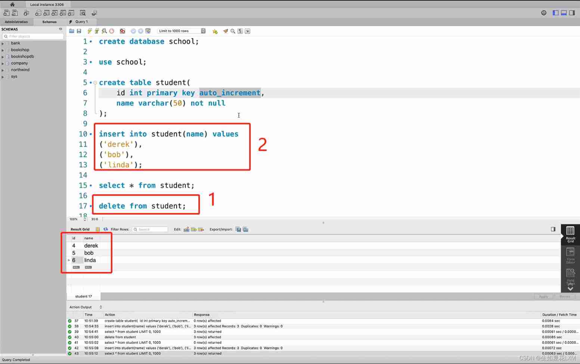Open the Field Types view
Screen dimensions: 580x364
point(570,277)
